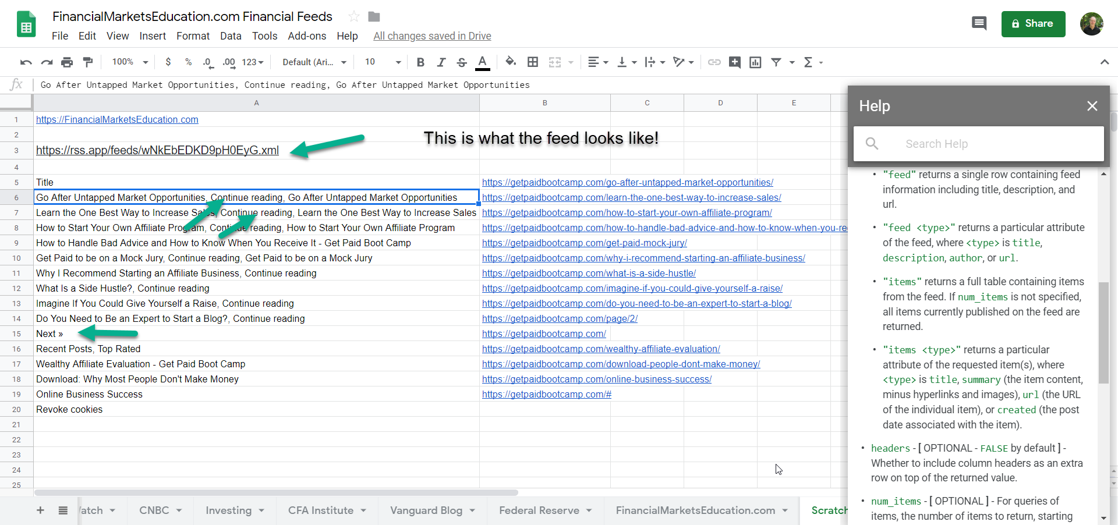Click the Help search magnifier icon
The height and width of the screenshot is (525, 1118).
point(872,143)
